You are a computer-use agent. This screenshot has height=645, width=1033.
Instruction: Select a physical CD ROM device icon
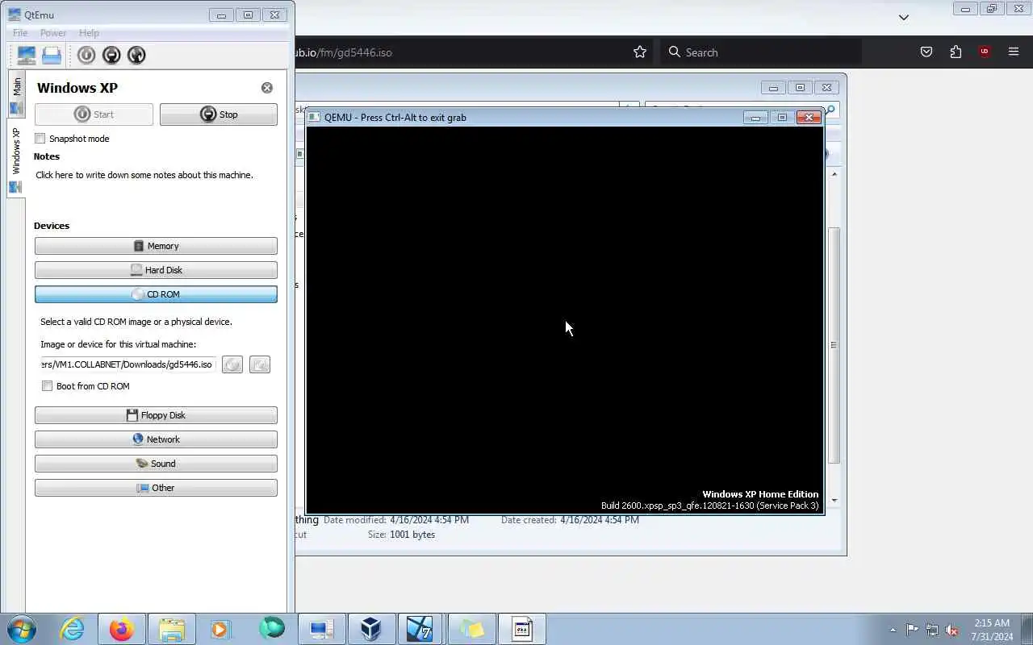click(x=260, y=364)
